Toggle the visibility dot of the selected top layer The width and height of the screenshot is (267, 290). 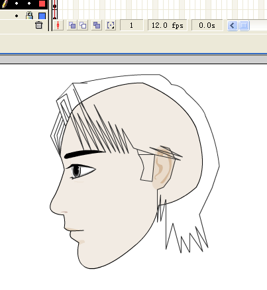click(17, 3)
